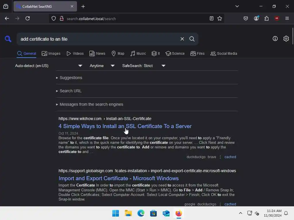List all tabs dropdown arrow
The width and height of the screenshot is (294, 220).
(x=237, y=6)
